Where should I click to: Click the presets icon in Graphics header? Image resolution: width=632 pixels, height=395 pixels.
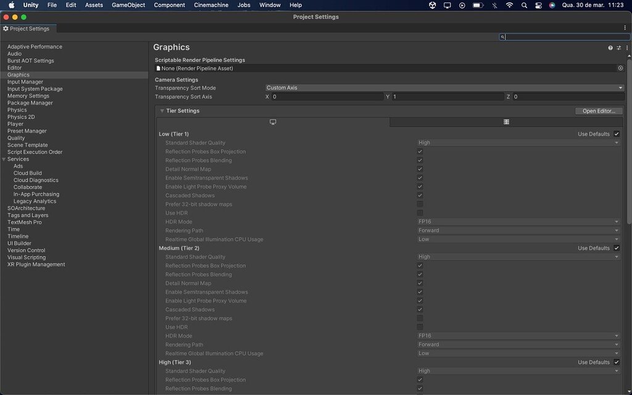[619, 48]
